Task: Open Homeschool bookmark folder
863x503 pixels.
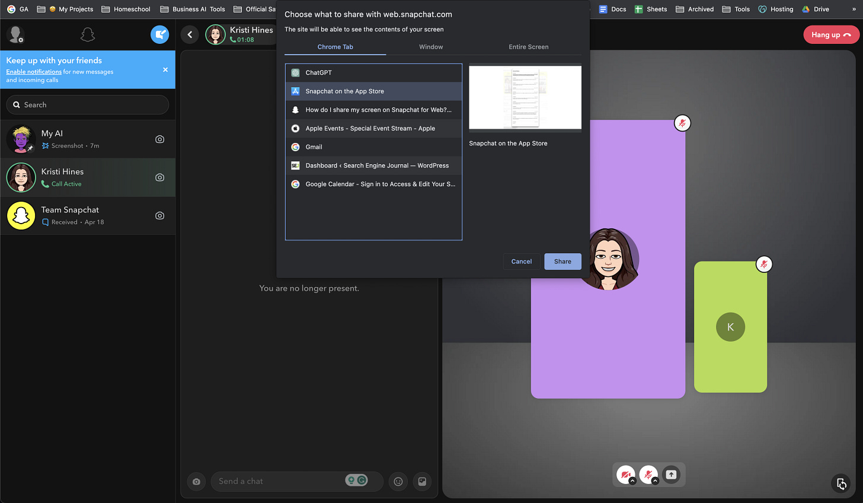Action: (126, 9)
